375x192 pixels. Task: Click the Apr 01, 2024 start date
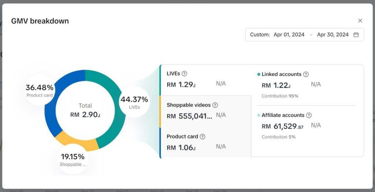[x=289, y=35]
